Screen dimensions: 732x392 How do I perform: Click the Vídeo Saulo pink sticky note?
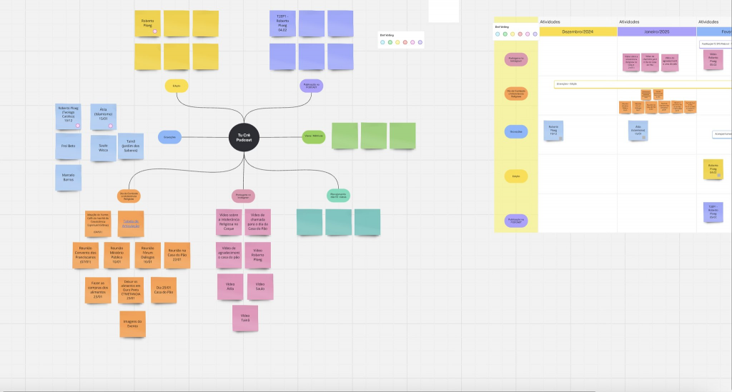pyautogui.click(x=259, y=287)
